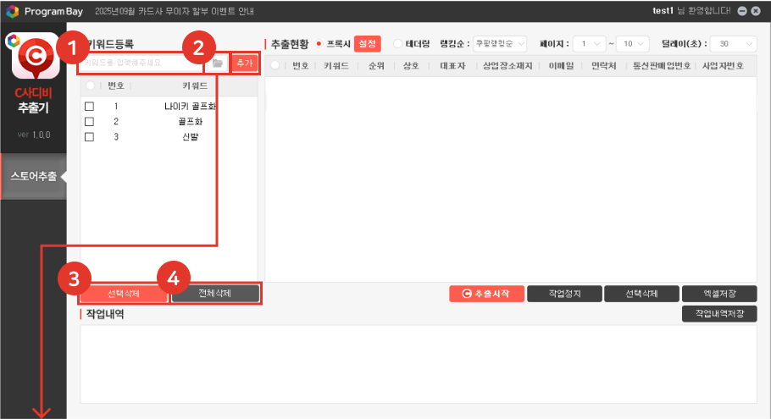Check the box for 나이키 골프화 keyword

(x=89, y=107)
